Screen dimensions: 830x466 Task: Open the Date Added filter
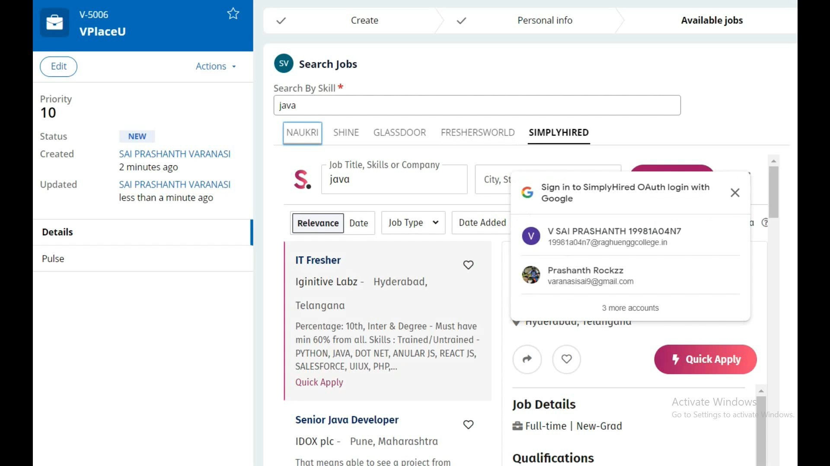(x=482, y=223)
